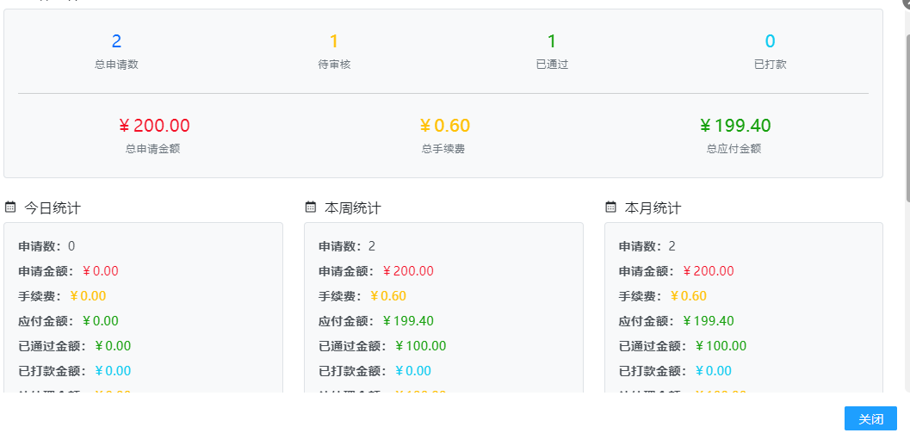Image resolution: width=910 pixels, height=433 pixels.
Task: Click the 本月统计 section heading
Action: (x=653, y=208)
